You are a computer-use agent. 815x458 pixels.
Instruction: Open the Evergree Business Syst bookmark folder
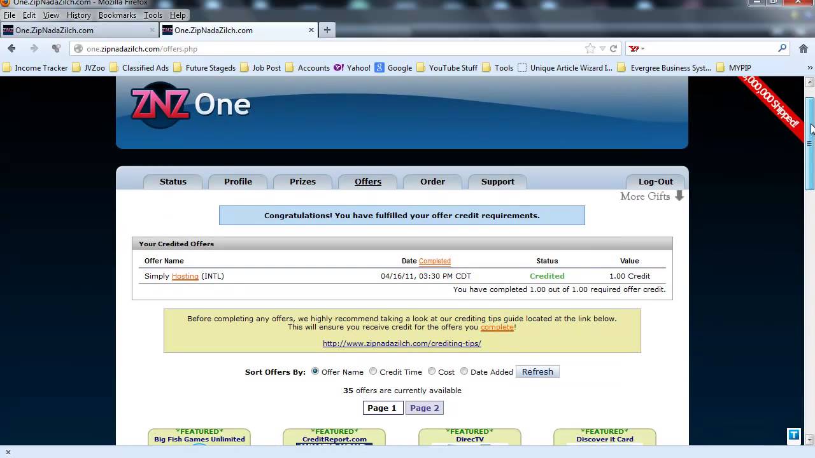point(665,67)
